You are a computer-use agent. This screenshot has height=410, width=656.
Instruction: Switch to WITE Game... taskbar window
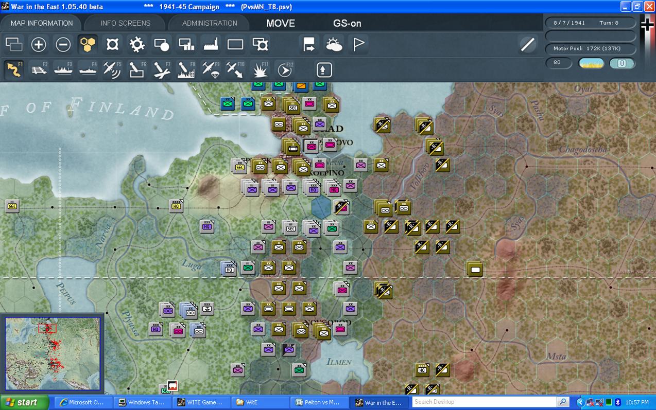coord(200,402)
